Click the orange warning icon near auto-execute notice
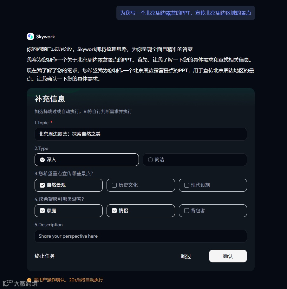This screenshot has height=289, width=287. [29, 280]
